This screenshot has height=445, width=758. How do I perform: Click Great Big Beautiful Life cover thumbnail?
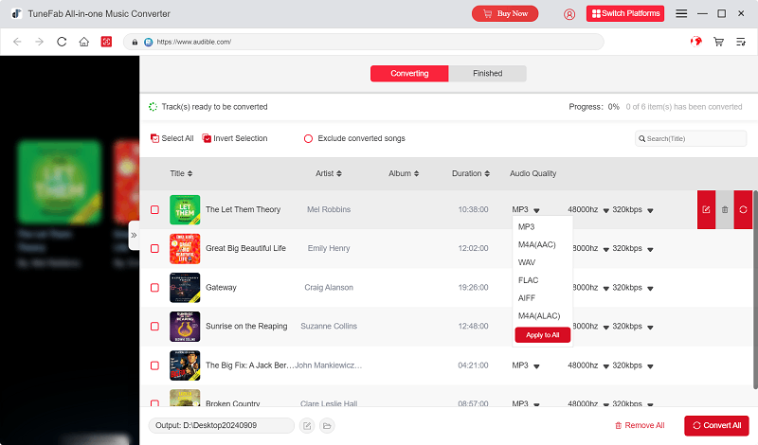(185, 248)
